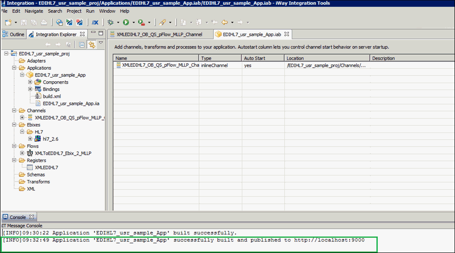Click the Explorer Back arrow
Image resolution: width=455 pixels, height=253 pixels.
(48, 44)
